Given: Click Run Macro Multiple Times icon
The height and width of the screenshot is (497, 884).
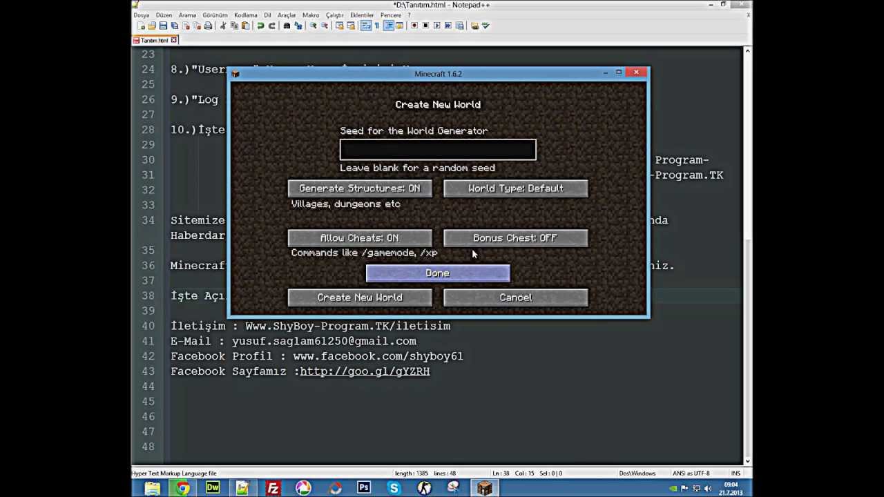Looking at the screenshot, I should click(x=448, y=26).
